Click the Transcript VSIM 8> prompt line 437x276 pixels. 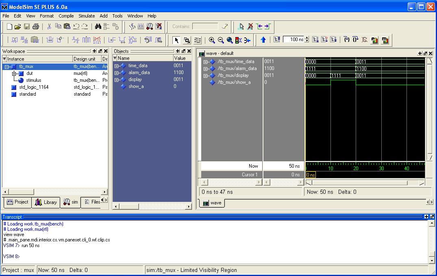pyautogui.click(x=12, y=256)
